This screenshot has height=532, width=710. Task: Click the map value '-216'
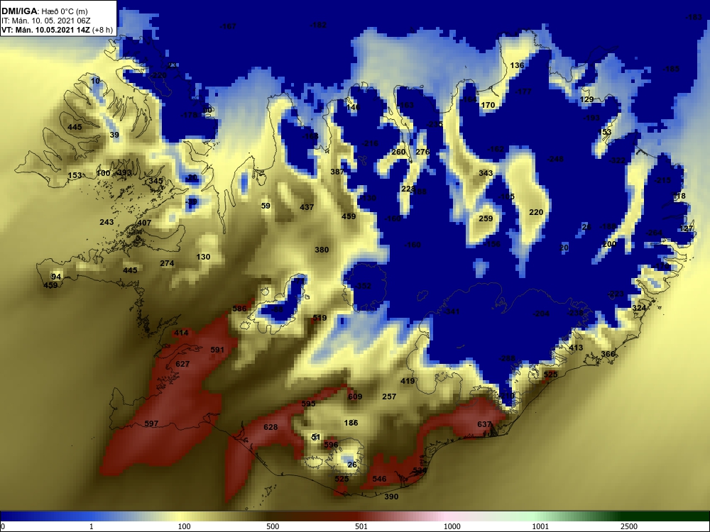[x=369, y=144]
